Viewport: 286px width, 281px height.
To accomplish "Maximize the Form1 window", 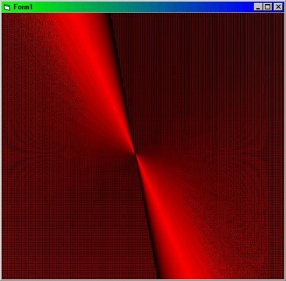I will pyautogui.click(x=267, y=7).
